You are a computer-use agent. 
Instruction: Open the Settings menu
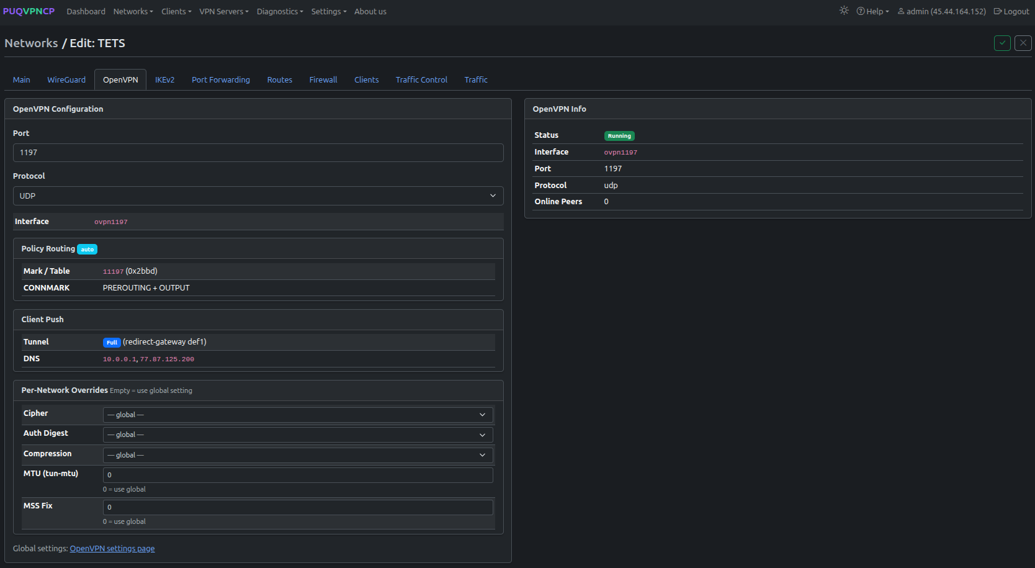329,11
